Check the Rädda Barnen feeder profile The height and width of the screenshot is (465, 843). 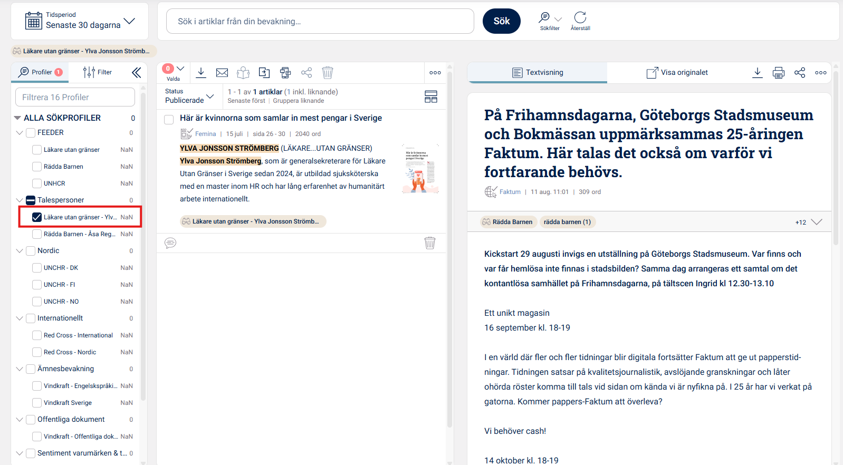[x=37, y=167]
